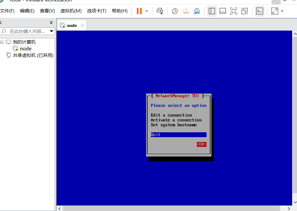297x211 pixels.
Task: Close the library side panel
Action: (51, 23)
